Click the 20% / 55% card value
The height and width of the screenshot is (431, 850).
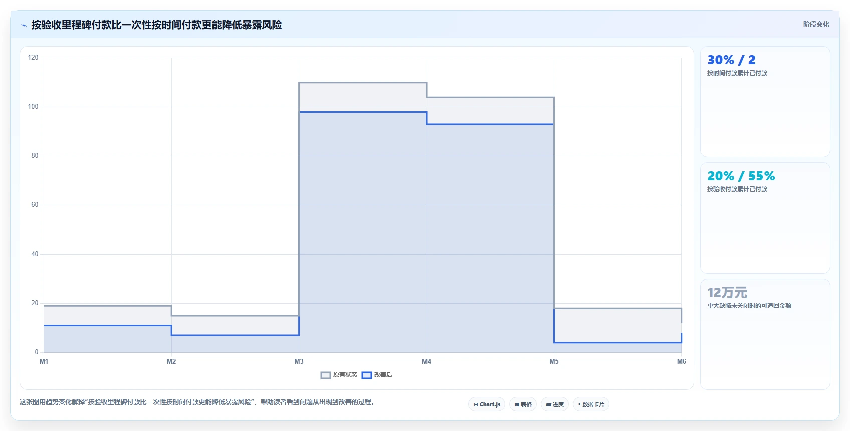pos(741,176)
